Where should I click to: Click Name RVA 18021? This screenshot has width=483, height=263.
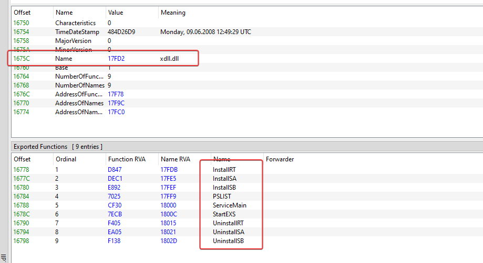[168, 232]
